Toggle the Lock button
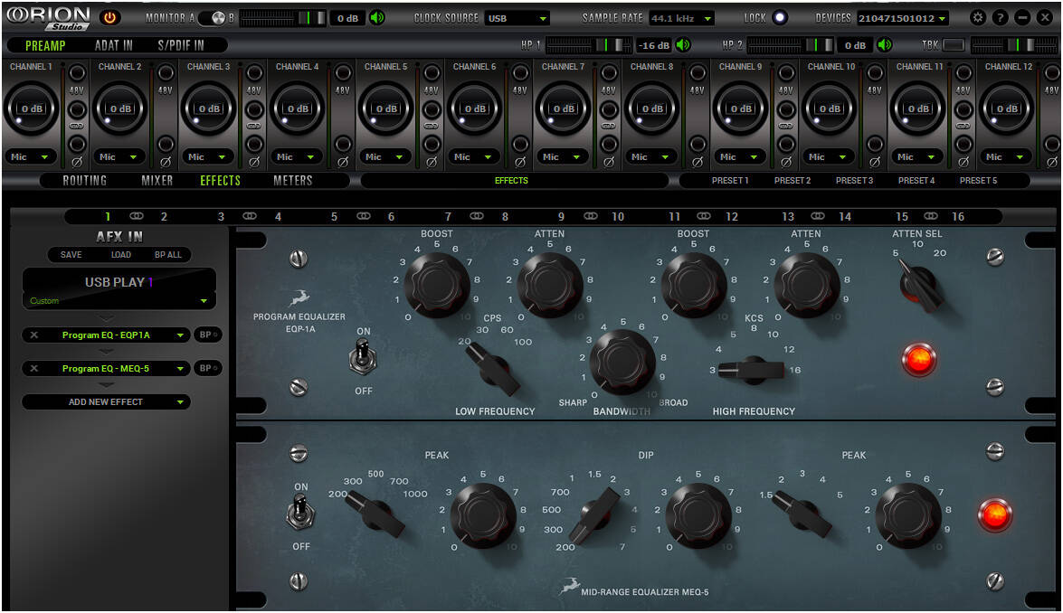This screenshot has height=613, width=1063. [780, 17]
